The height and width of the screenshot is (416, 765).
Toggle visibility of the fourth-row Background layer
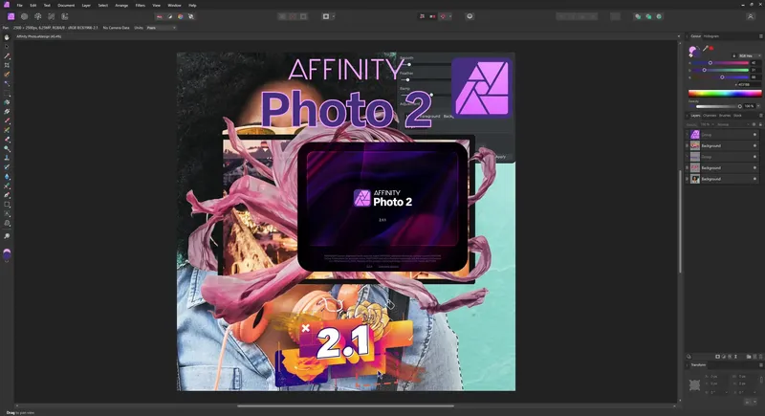[754, 167]
